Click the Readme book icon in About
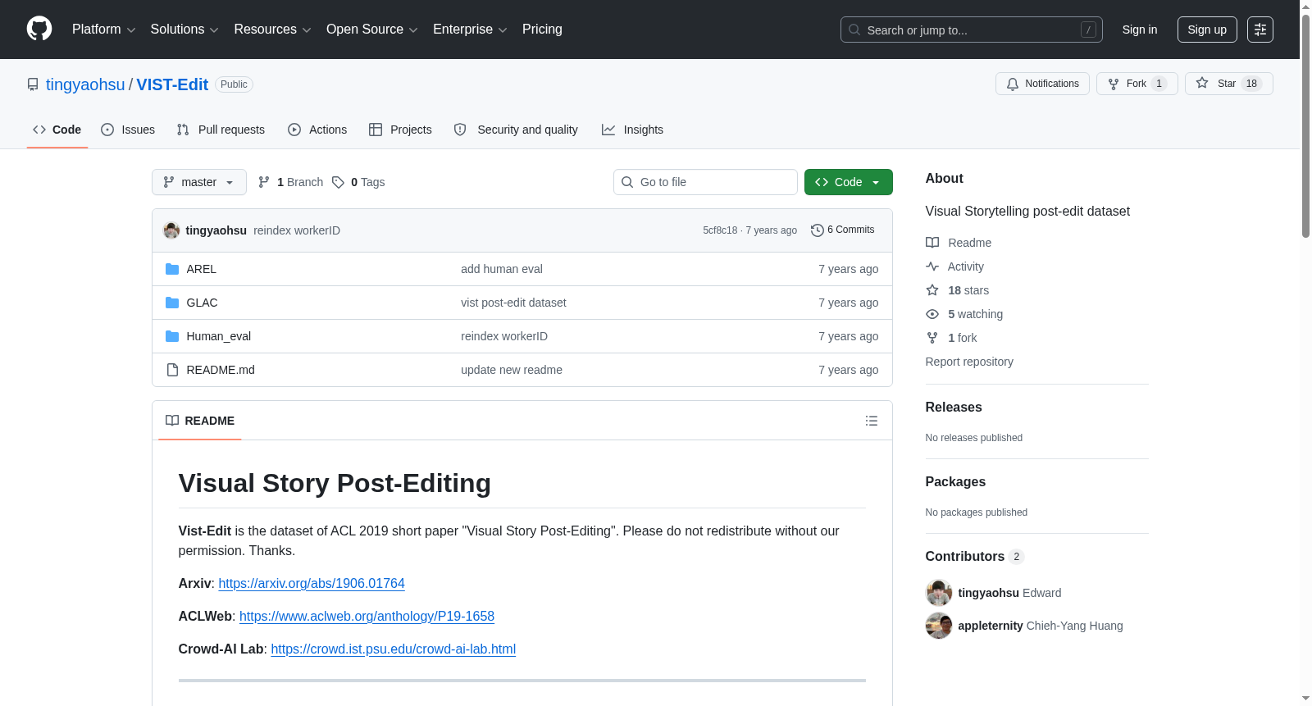 click(932, 243)
